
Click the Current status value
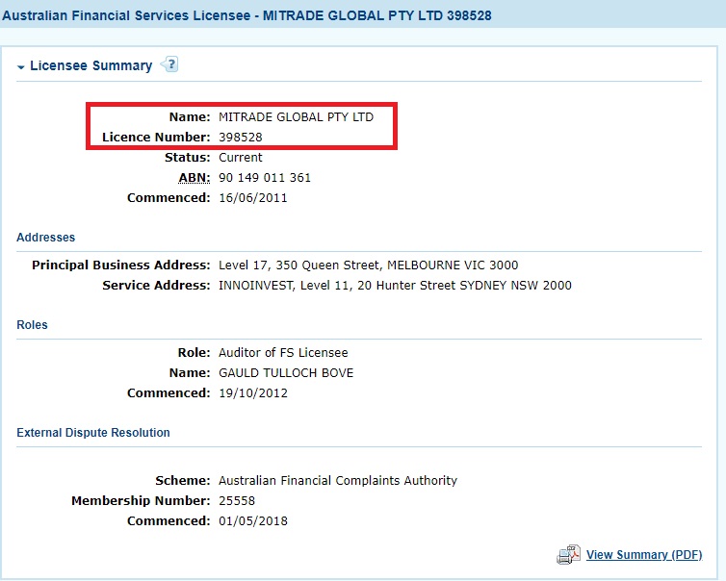[240, 158]
